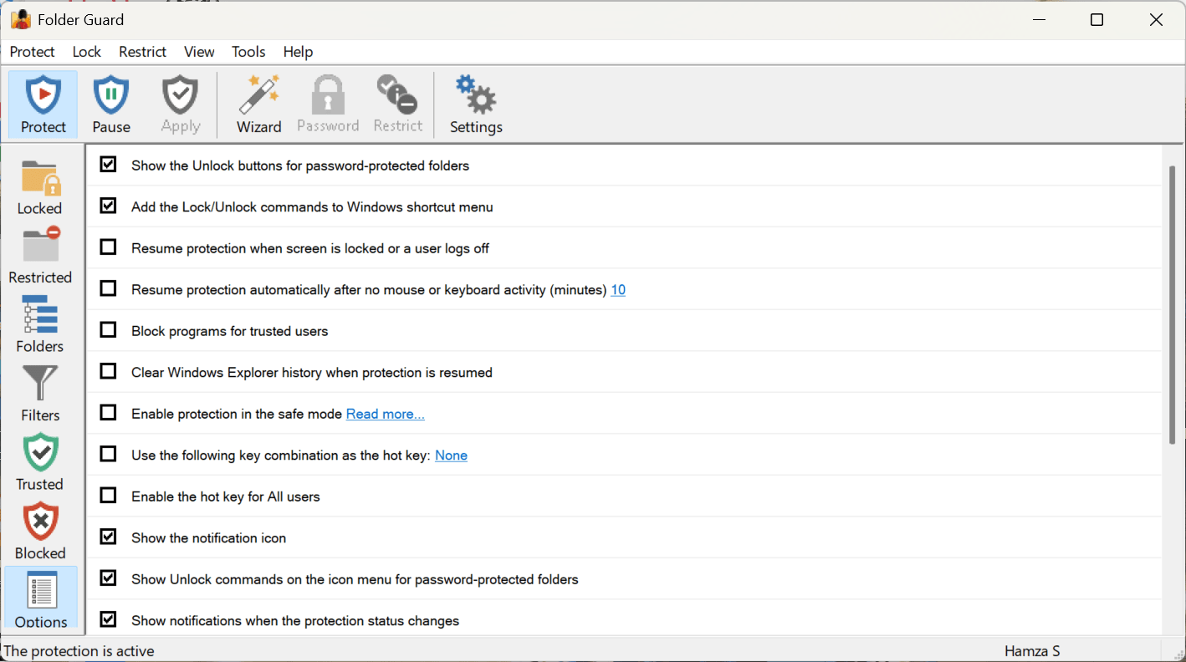Viewport: 1186px width, 662px height.
Task: Enable Clear Windows Explorer history option
Action: coord(108,371)
